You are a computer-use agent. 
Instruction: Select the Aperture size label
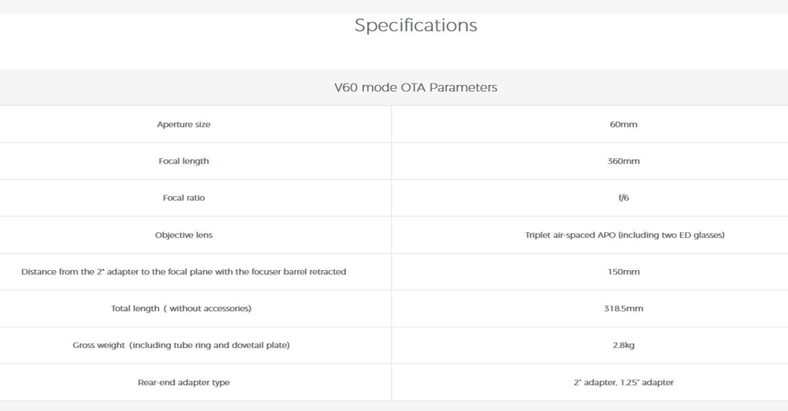184,124
